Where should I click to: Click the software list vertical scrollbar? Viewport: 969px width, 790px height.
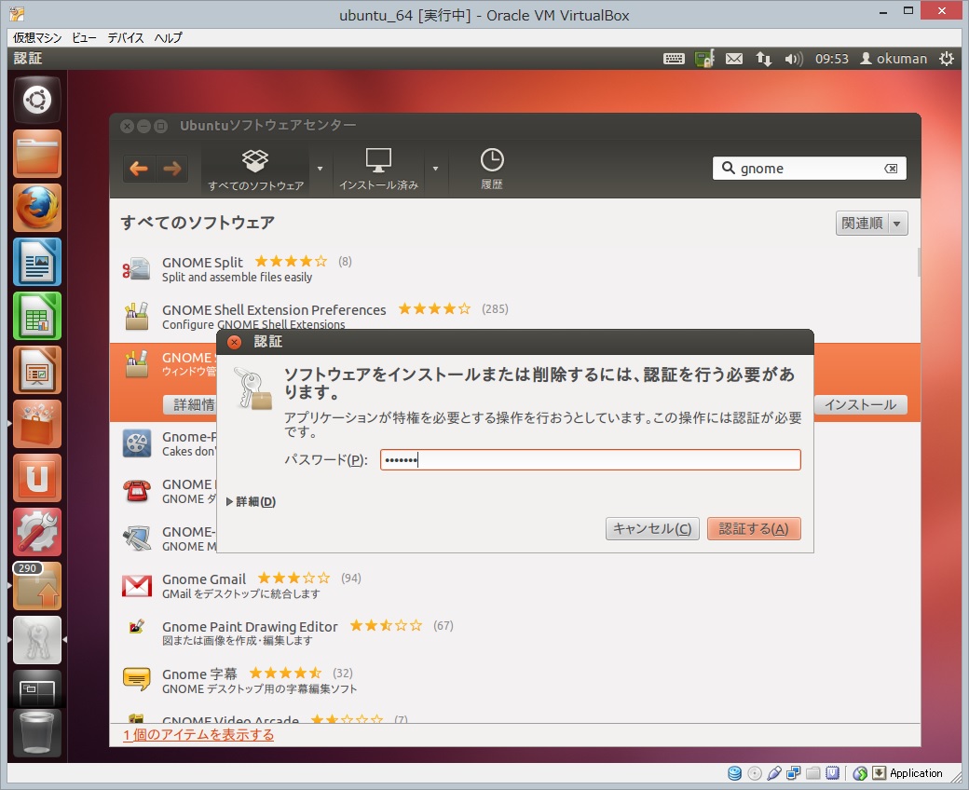(919, 262)
